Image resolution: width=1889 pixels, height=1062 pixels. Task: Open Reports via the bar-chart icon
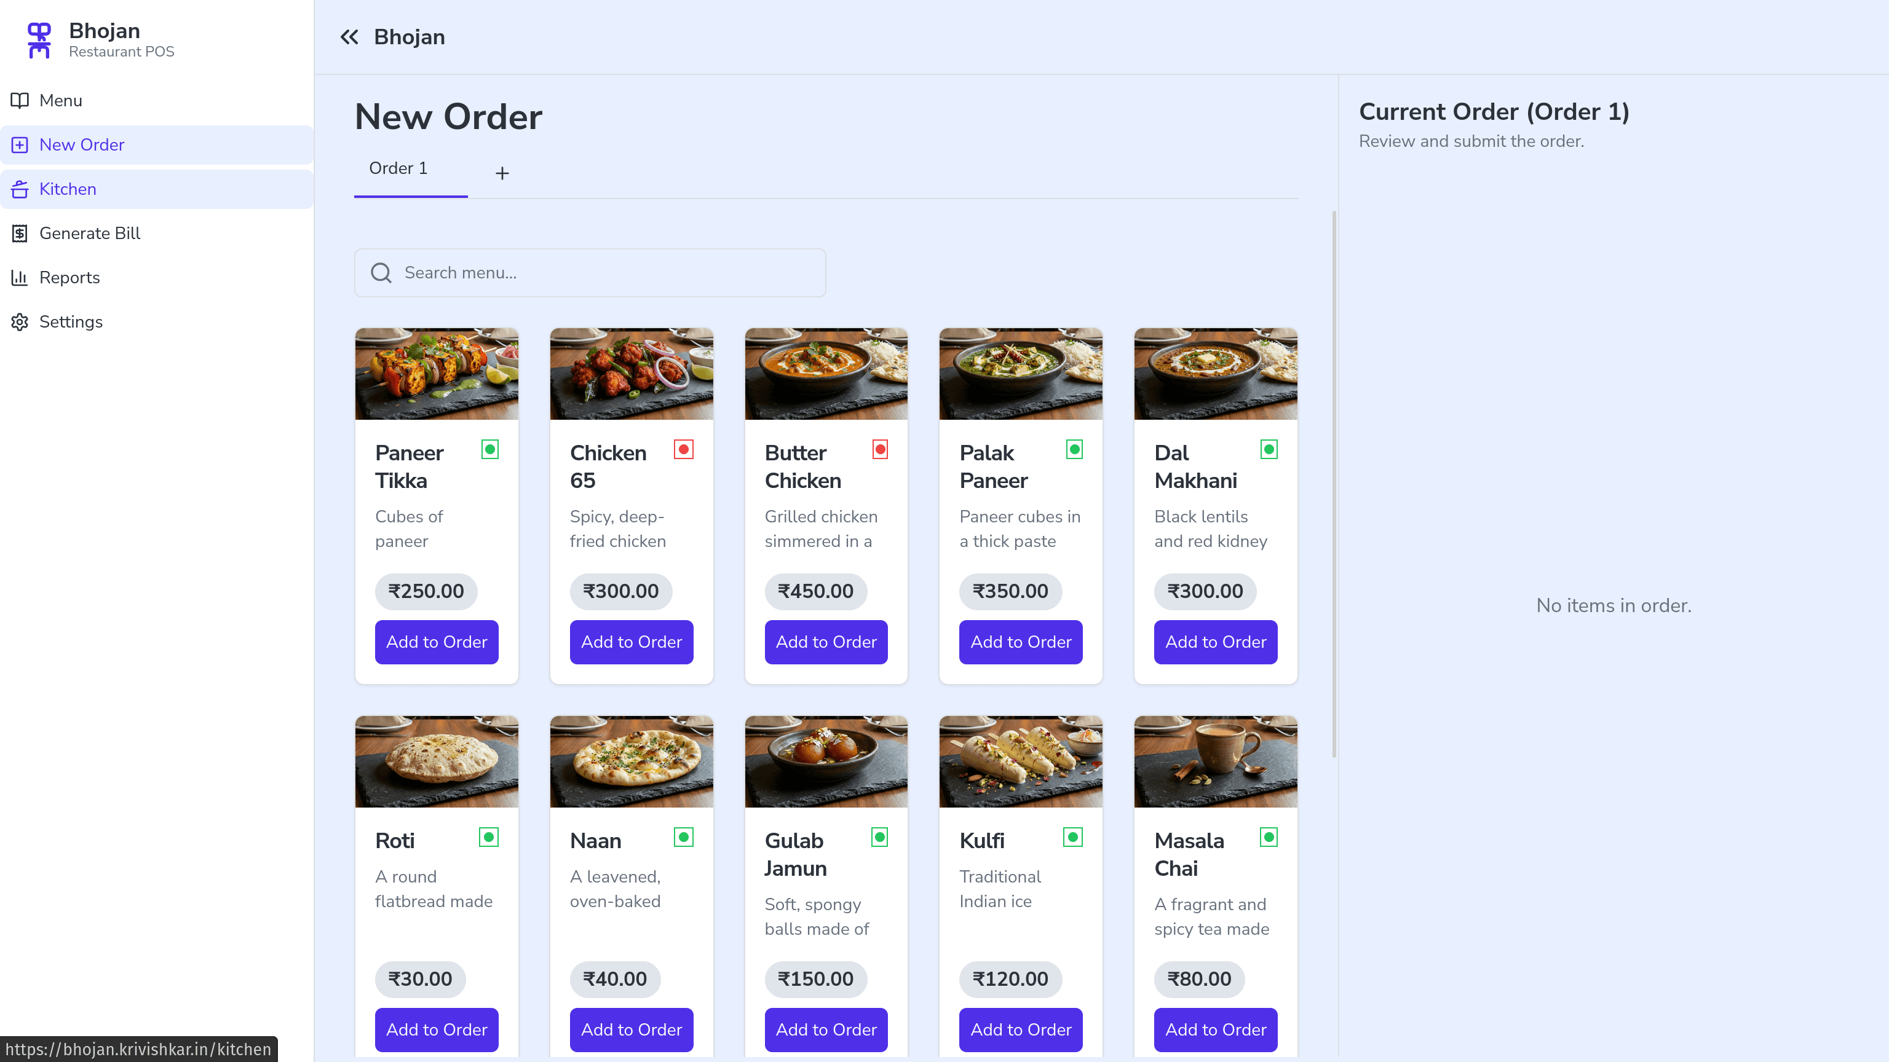[x=20, y=277]
